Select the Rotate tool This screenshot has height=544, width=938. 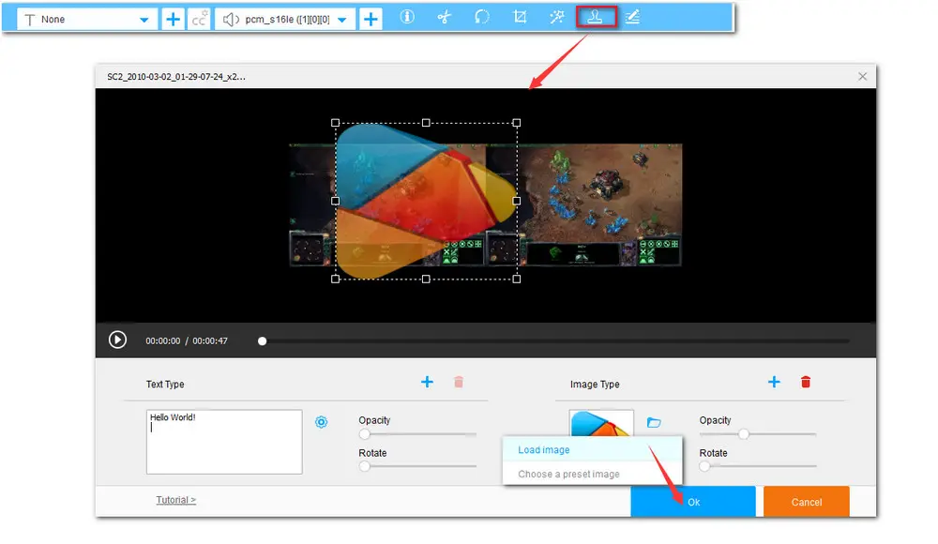[x=481, y=17]
